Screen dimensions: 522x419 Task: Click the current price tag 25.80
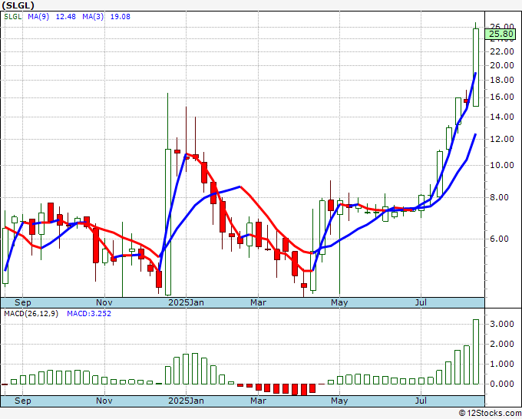tap(501, 34)
